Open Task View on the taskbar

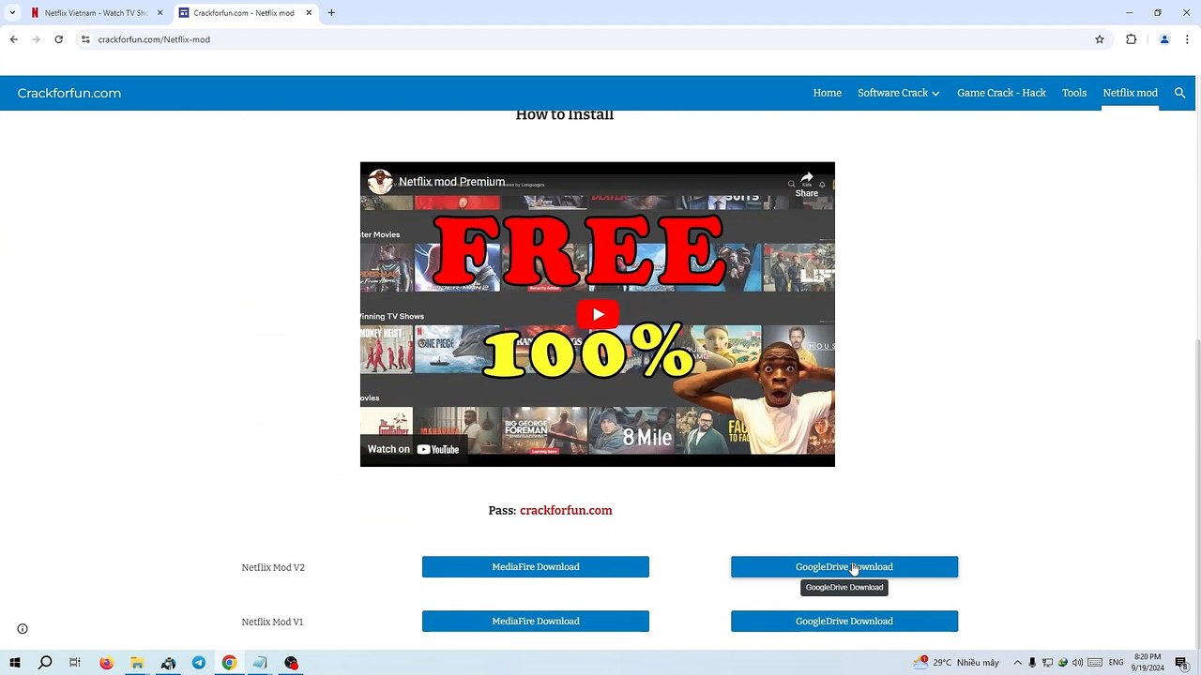[x=75, y=663]
